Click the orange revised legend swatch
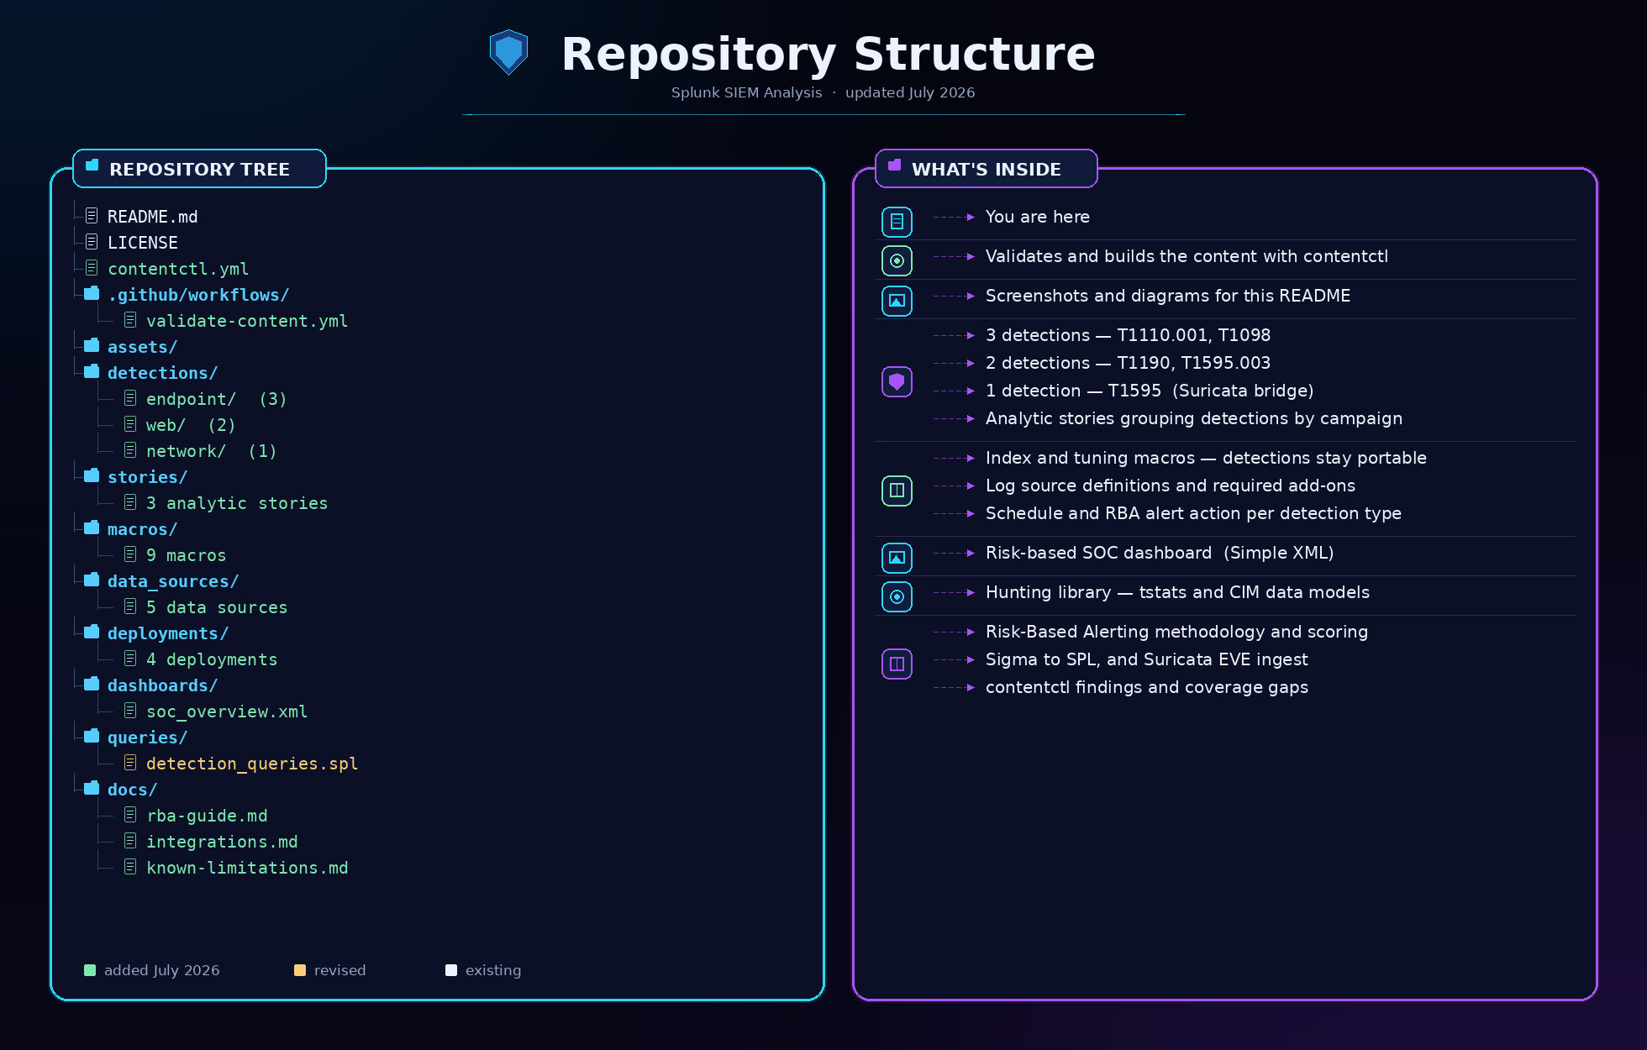 point(300,970)
